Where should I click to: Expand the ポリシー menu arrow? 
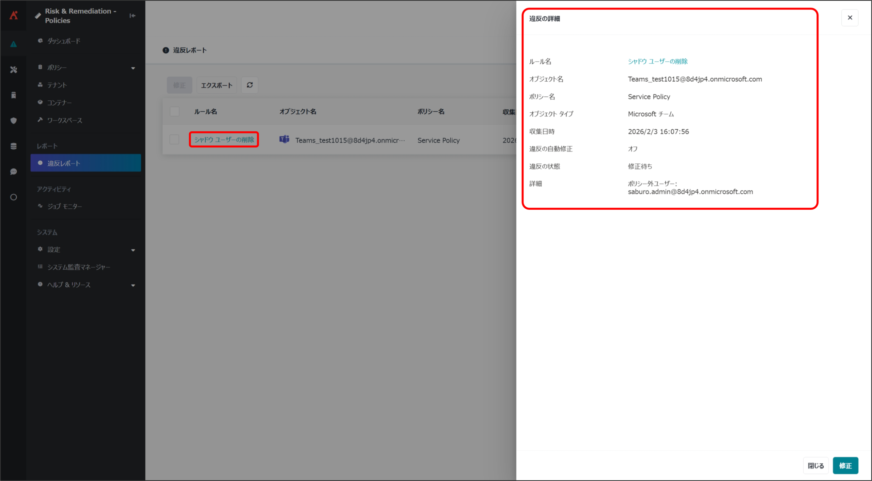(133, 68)
